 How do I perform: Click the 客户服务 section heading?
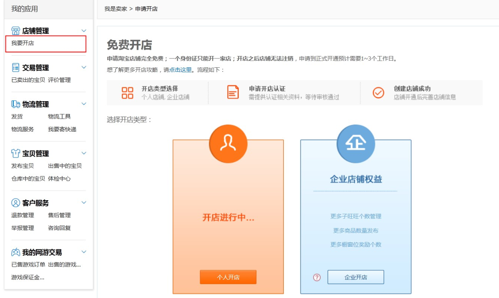[36, 203]
